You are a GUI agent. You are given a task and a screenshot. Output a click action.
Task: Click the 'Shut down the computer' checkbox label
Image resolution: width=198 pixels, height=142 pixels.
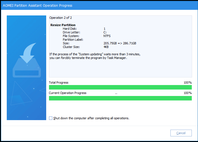click(91, 118)
